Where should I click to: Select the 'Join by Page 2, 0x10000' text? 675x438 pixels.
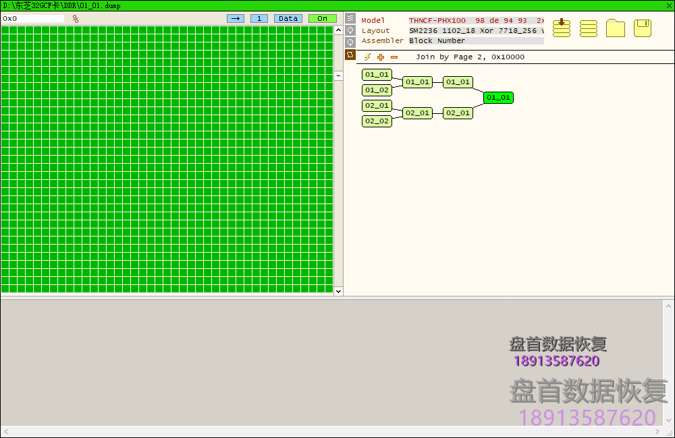pos(470,57)
